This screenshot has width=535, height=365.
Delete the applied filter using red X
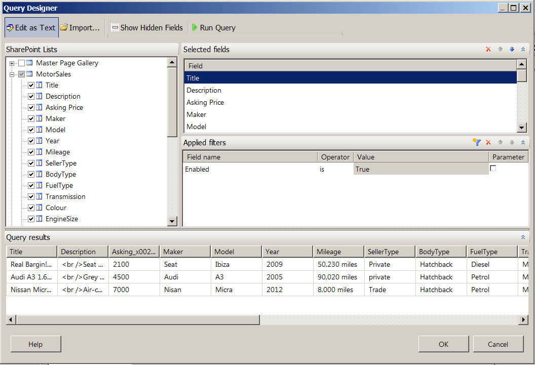tap(488, 143)
